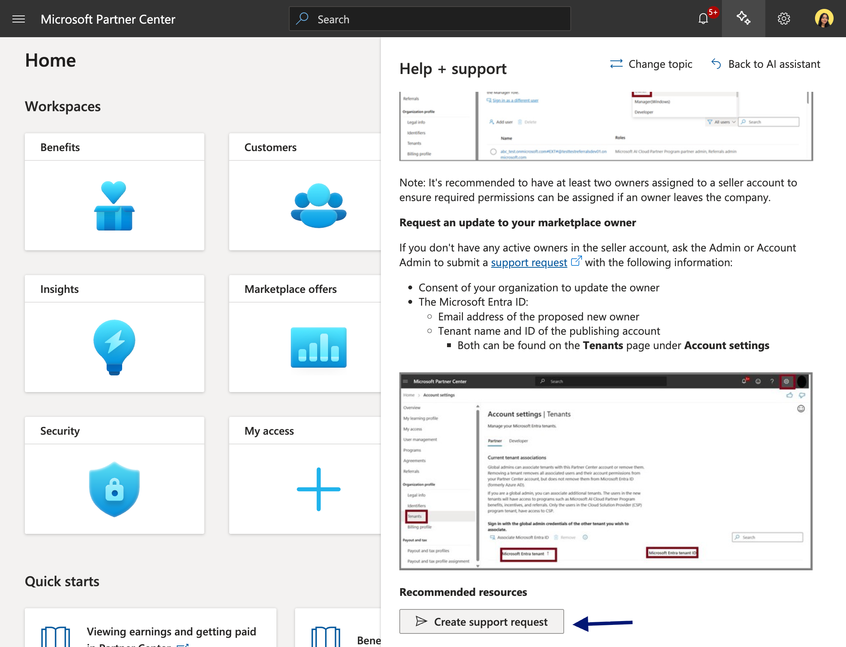Screen dimensions: 846x647
Task: Click the search magnifier icon
Action: coord(302,19)
